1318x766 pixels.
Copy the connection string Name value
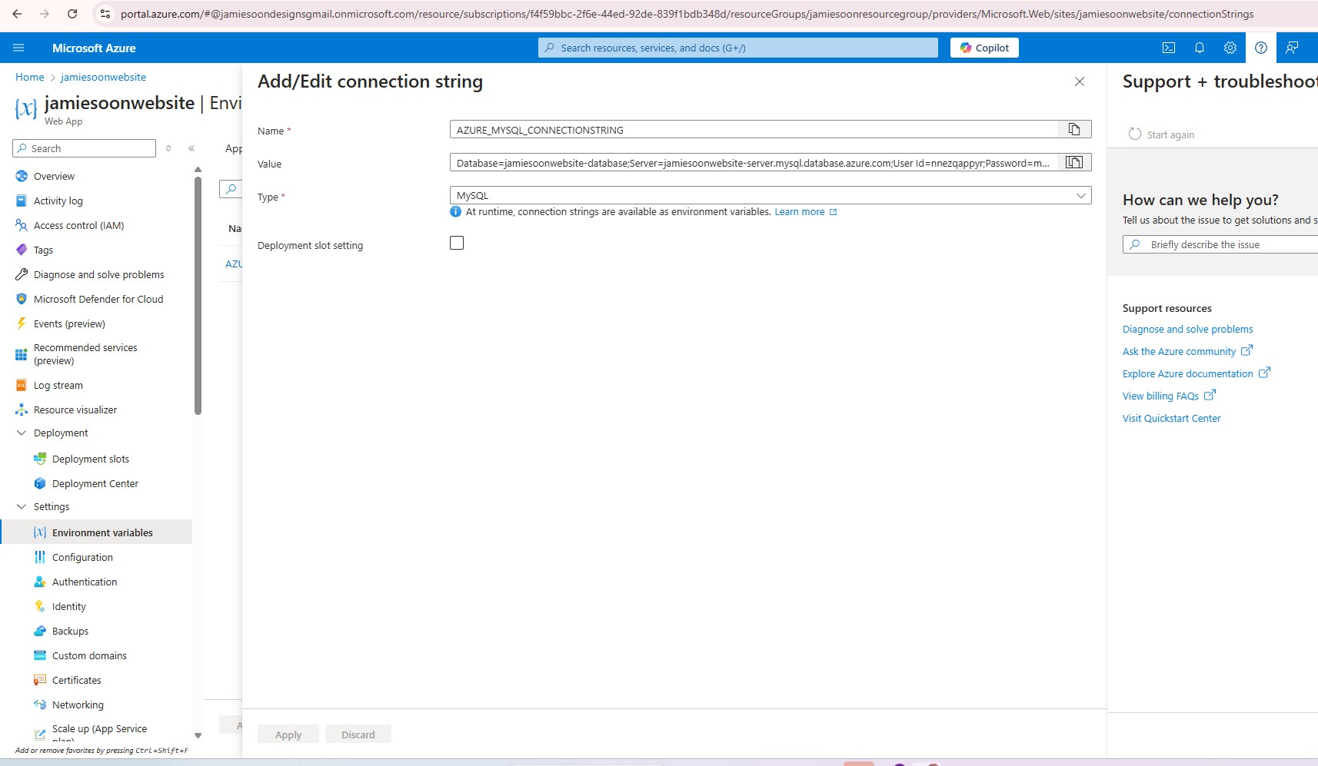(1074, 129)
